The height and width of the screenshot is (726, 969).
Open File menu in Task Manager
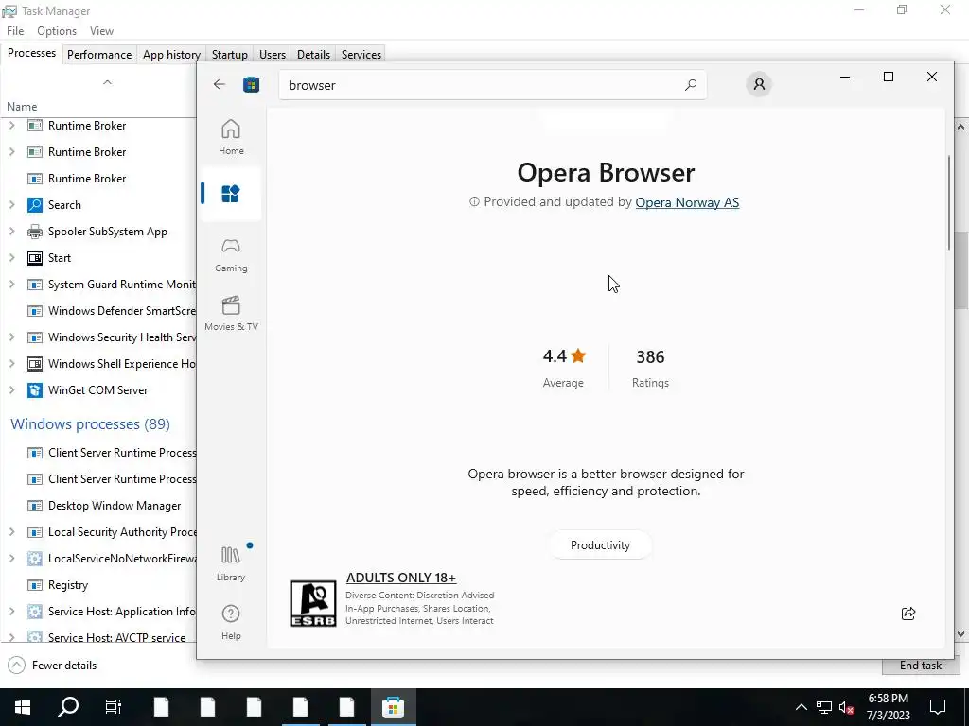point(15,31)
